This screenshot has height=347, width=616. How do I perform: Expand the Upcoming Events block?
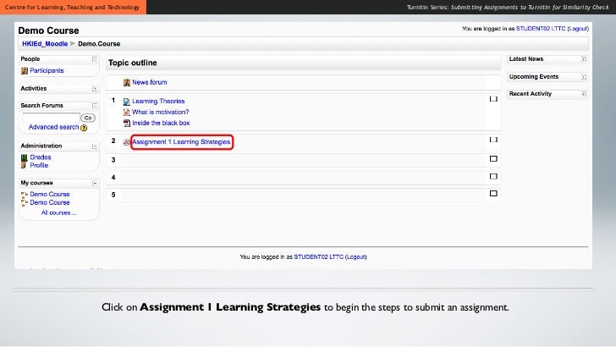pos(583,77)
